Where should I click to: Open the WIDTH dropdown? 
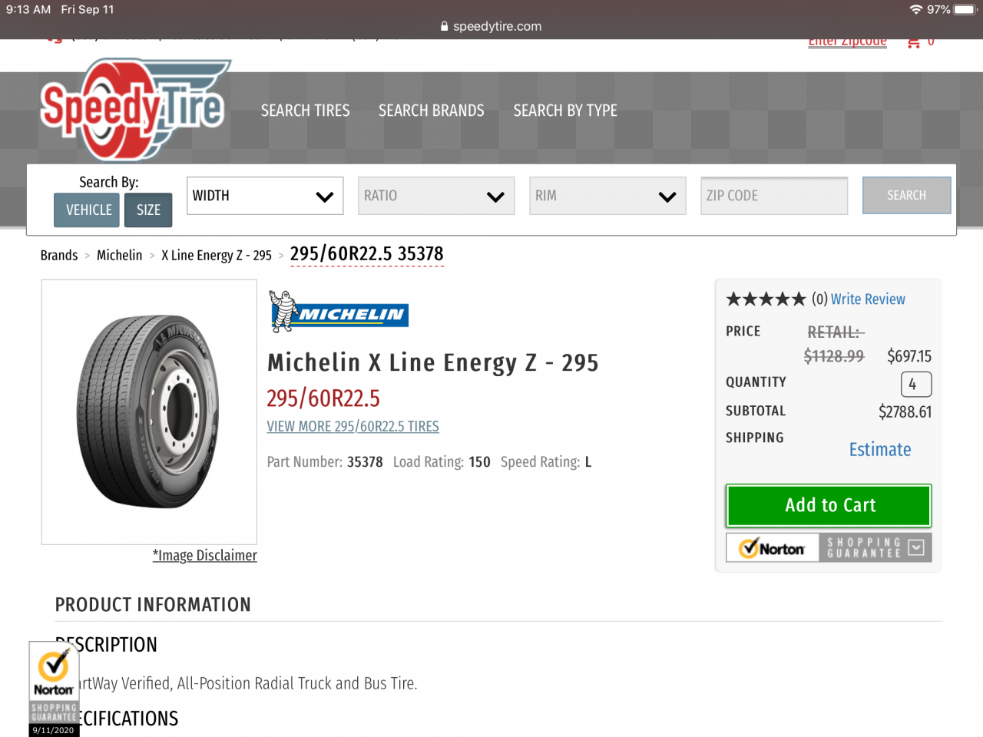coord(264,196)
